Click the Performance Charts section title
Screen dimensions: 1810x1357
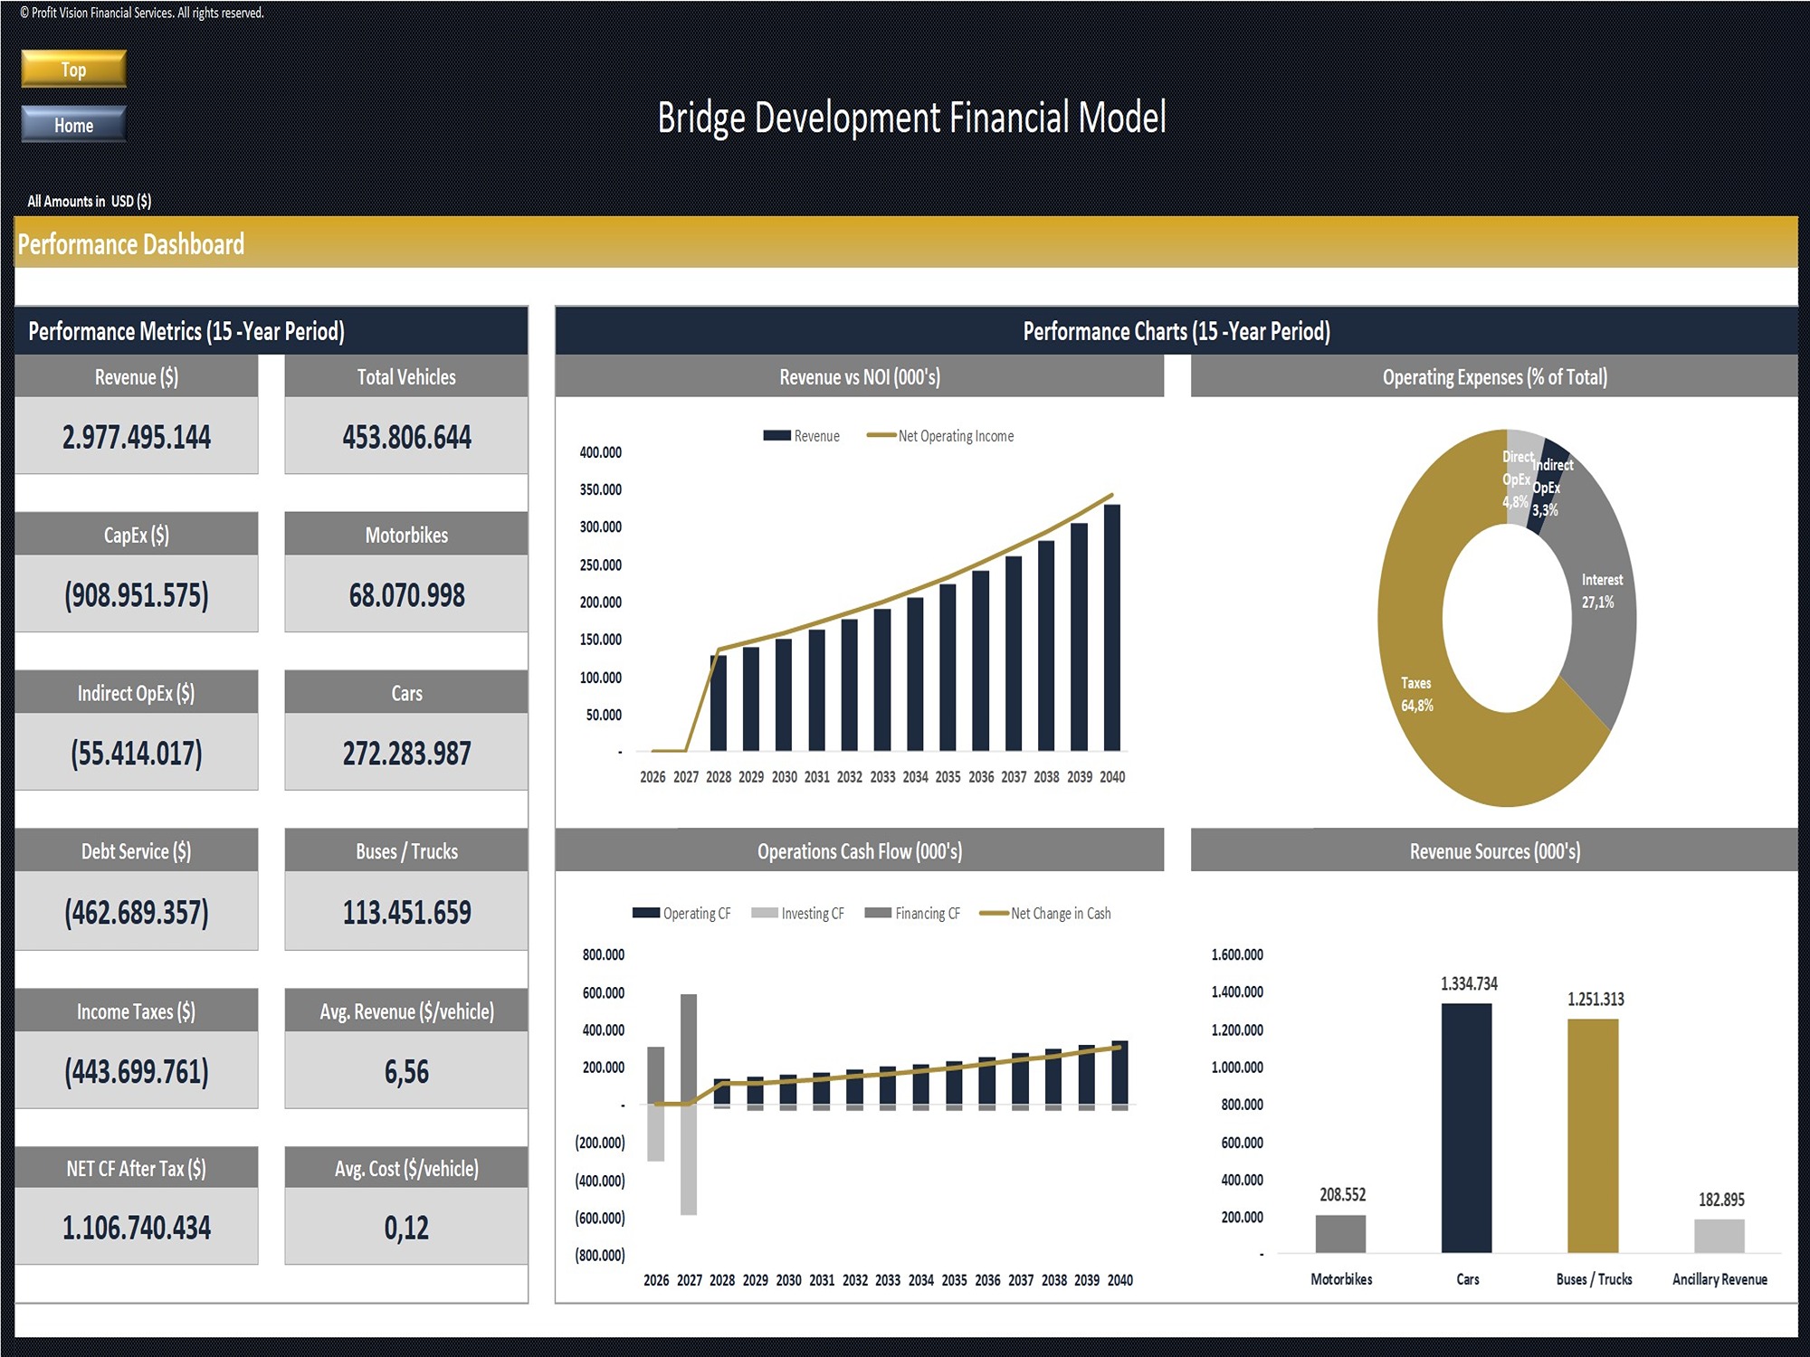coord(1176,331)
